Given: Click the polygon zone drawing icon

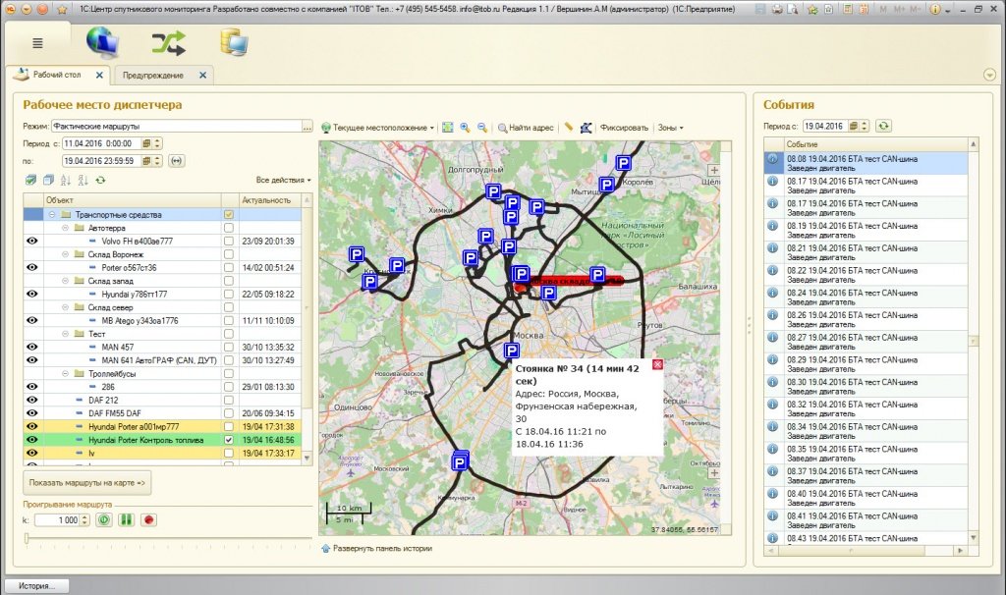Looking at the screenshot, I should tap(586, 128).
